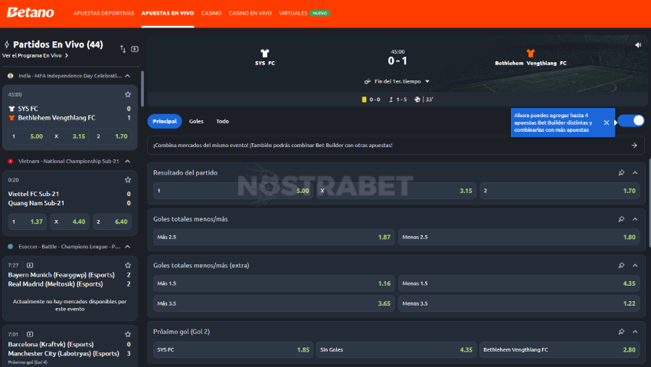Click the lightning icon by Partidos En Vivo

7,44
